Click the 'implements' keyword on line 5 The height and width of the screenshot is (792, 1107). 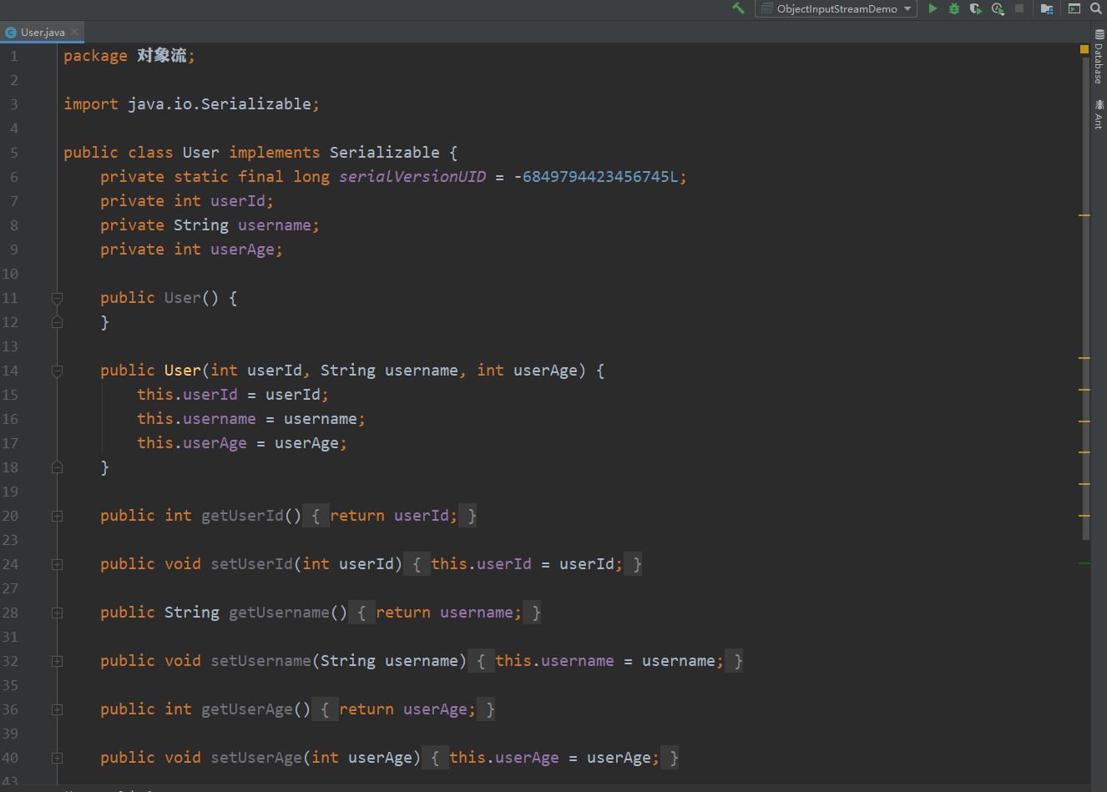[275, 153]
